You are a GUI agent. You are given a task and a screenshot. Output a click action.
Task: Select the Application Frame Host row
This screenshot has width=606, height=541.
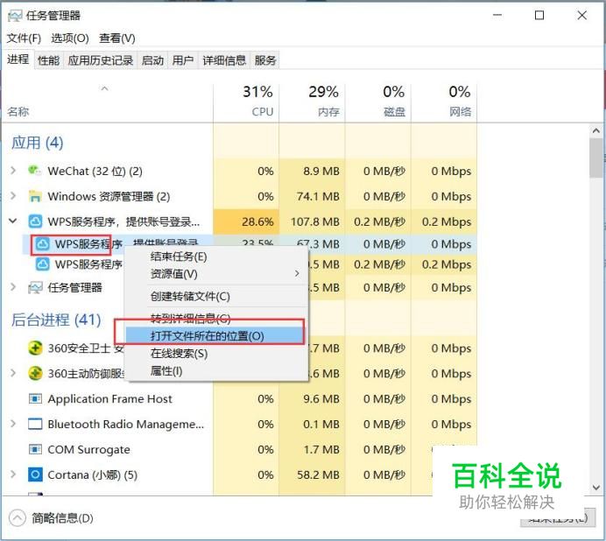239,398
